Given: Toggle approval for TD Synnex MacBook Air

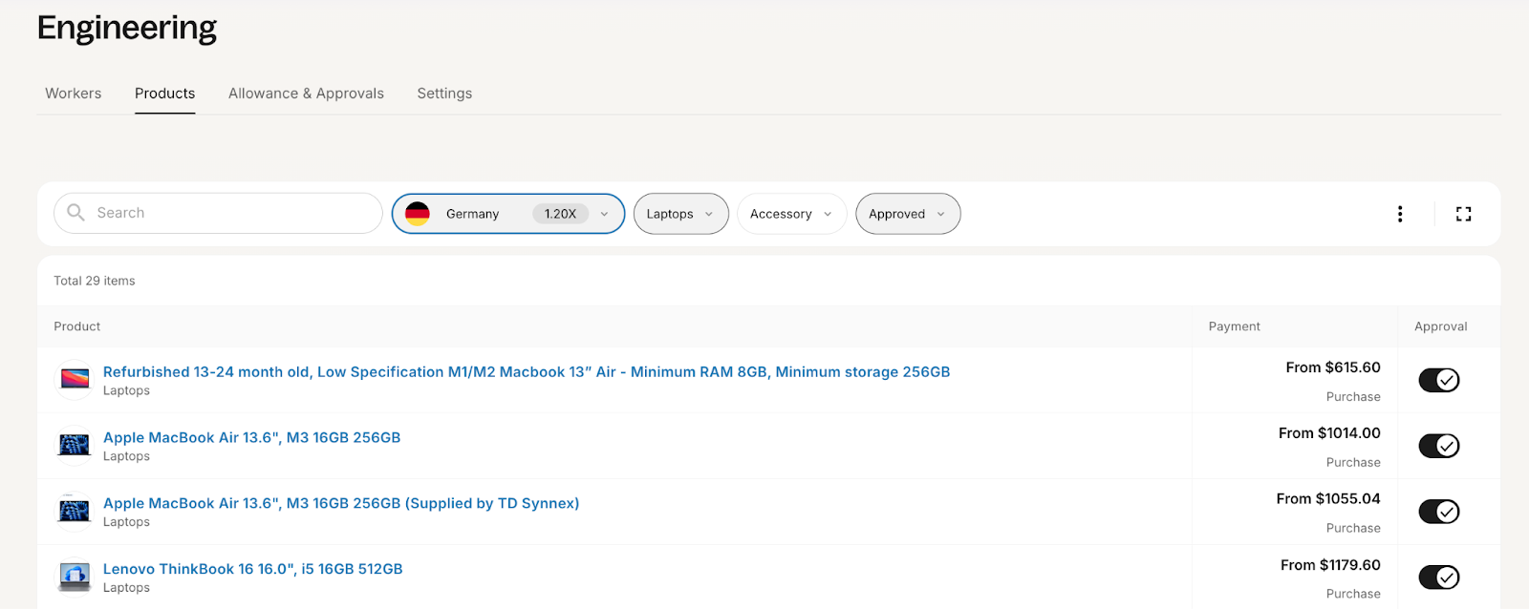Looking at the screenshot, I should (x=1439, y=512).
